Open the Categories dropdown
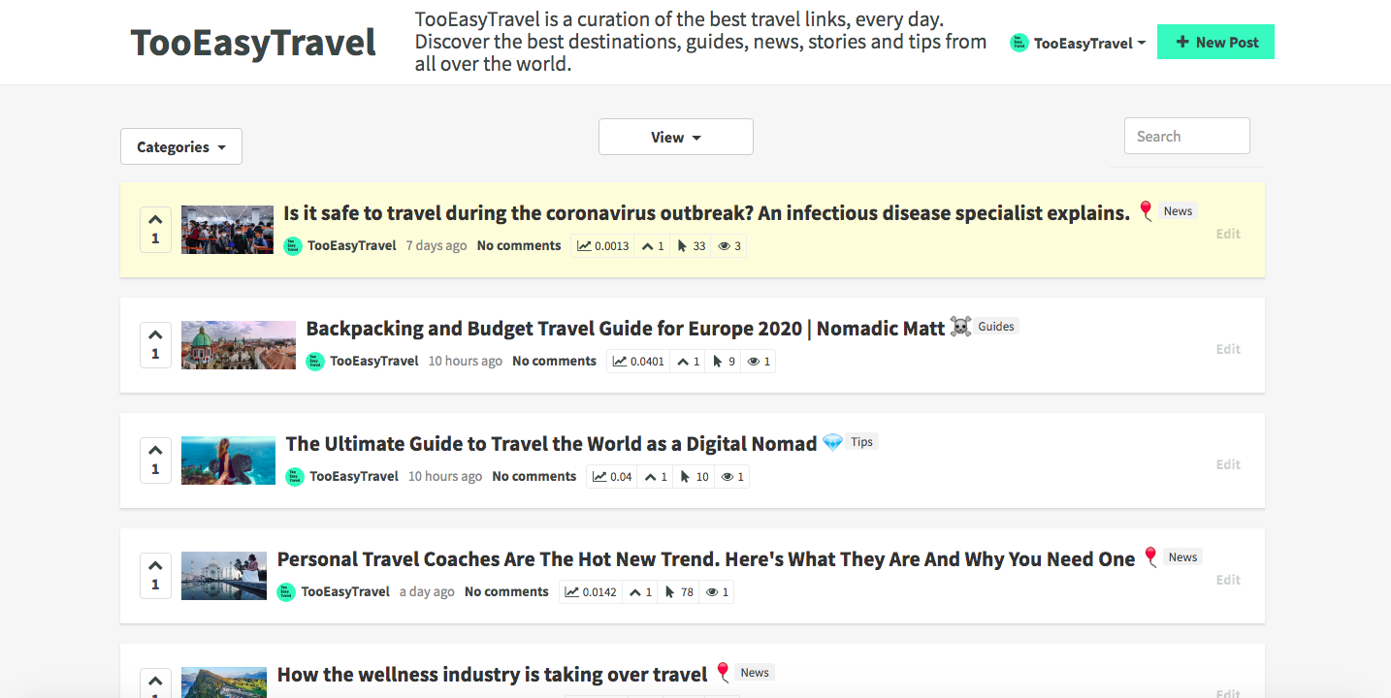1391x698 pixels. [180, 145]
